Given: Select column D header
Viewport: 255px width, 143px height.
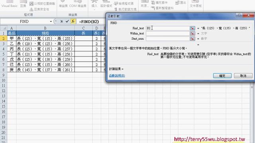Looking at the screenshot, I should click(96, 28).
